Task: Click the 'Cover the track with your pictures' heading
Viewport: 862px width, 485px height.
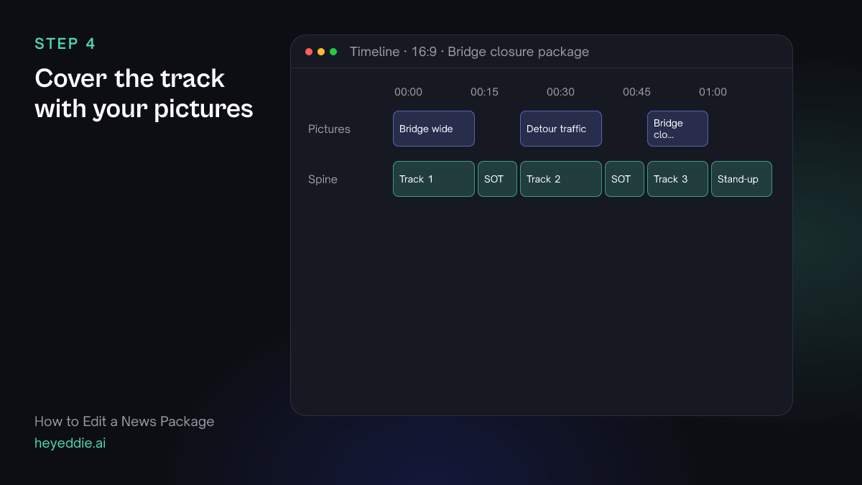Action: click(x=144, y=93)
